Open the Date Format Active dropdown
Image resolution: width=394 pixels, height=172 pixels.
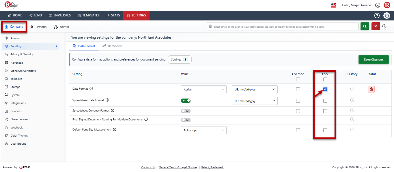pos(204,89)
